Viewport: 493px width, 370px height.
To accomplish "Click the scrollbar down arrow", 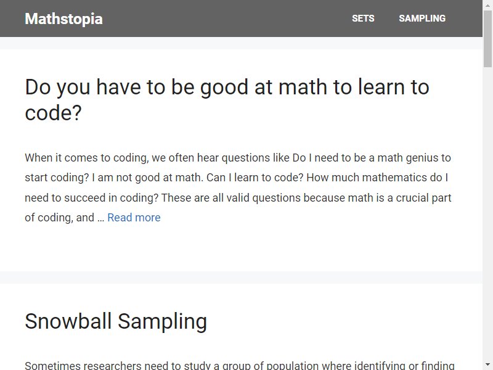I will [487, 365].
